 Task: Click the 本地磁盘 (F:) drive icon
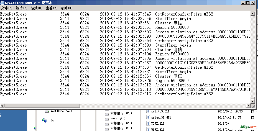coord(107,114)
